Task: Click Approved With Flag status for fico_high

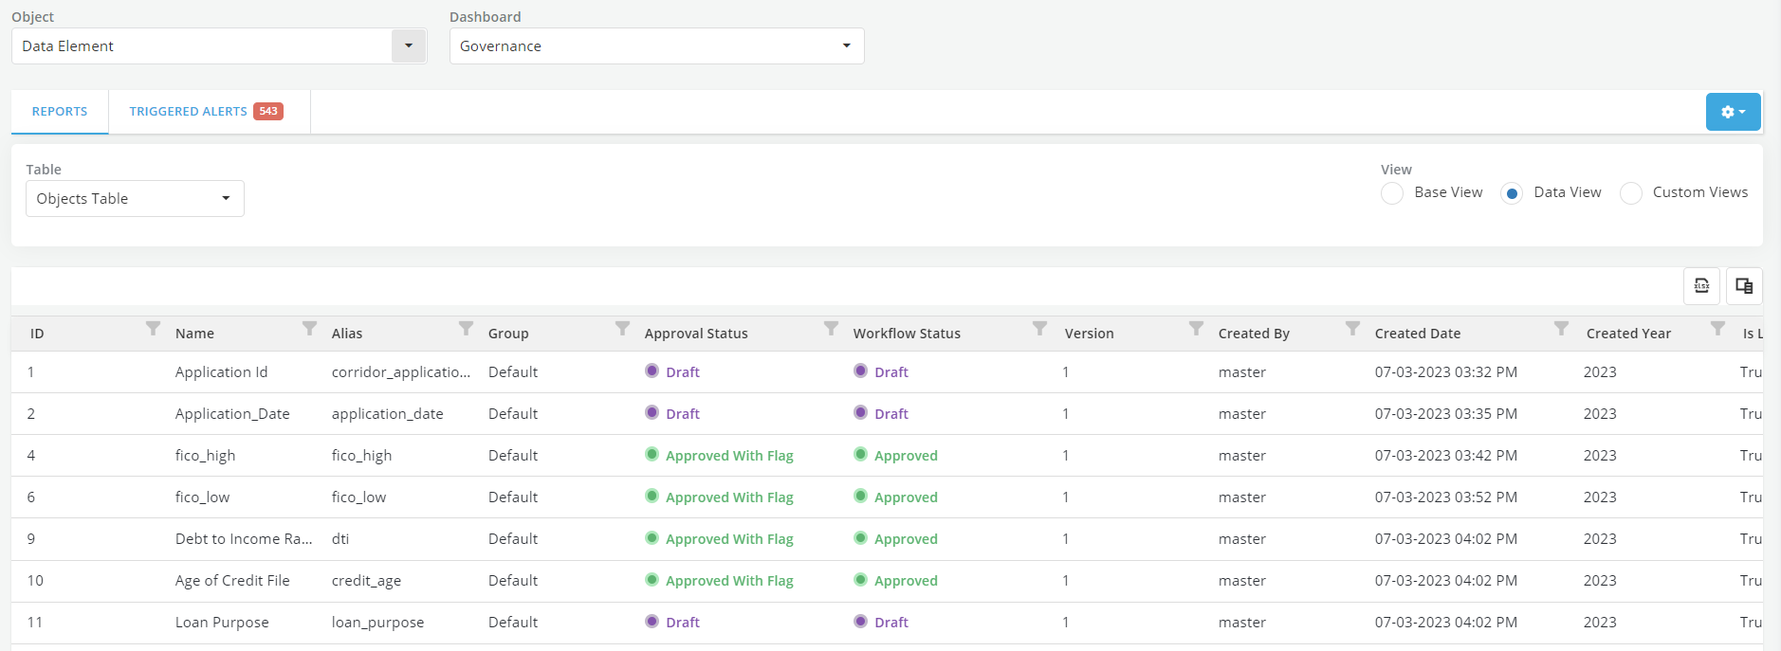Action: pos(728,456)
